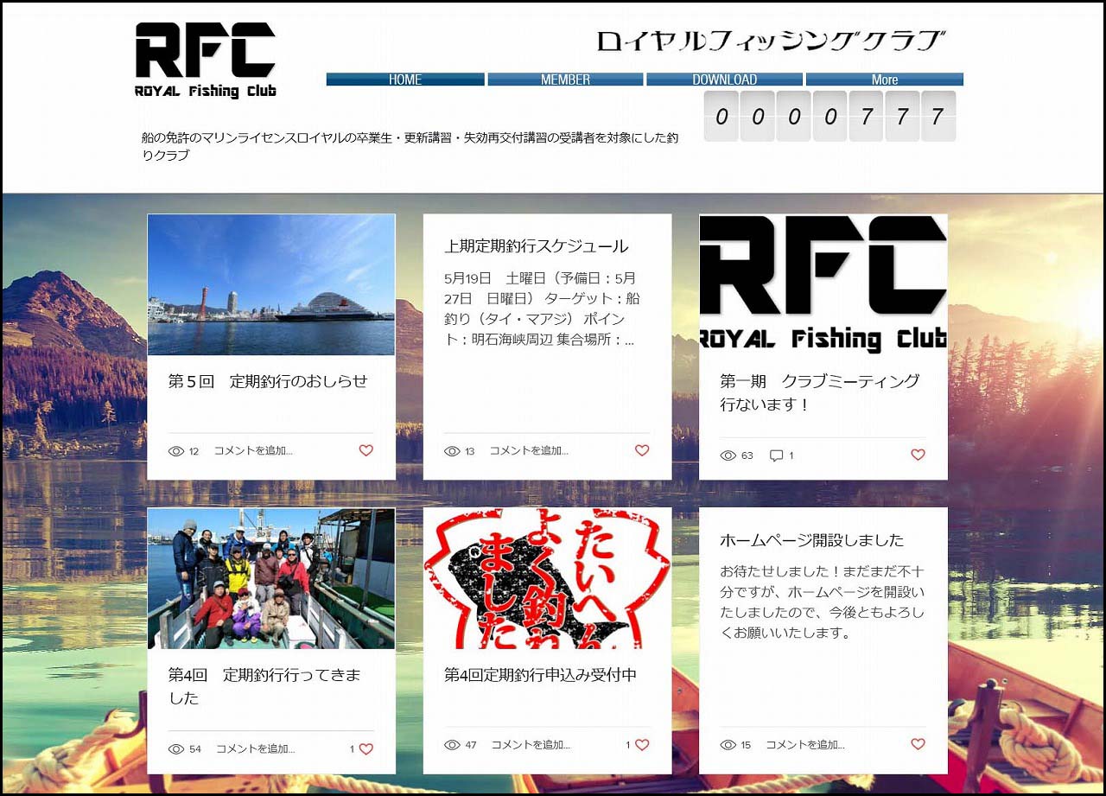Like the ホームページ開設しました post
Screen dimensions: 1106x796
(x=918, y=744)
